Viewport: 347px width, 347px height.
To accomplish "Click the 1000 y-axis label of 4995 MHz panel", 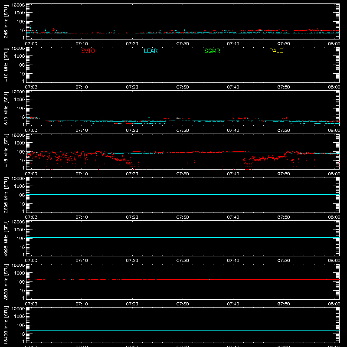I will pyautogui.click(x=20, y=230).
